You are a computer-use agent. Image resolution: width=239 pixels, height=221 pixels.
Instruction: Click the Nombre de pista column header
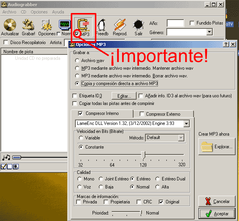[x=34, y=52]
